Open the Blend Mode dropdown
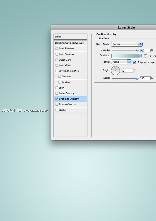 pyautogui.click(x=127, y=44)
